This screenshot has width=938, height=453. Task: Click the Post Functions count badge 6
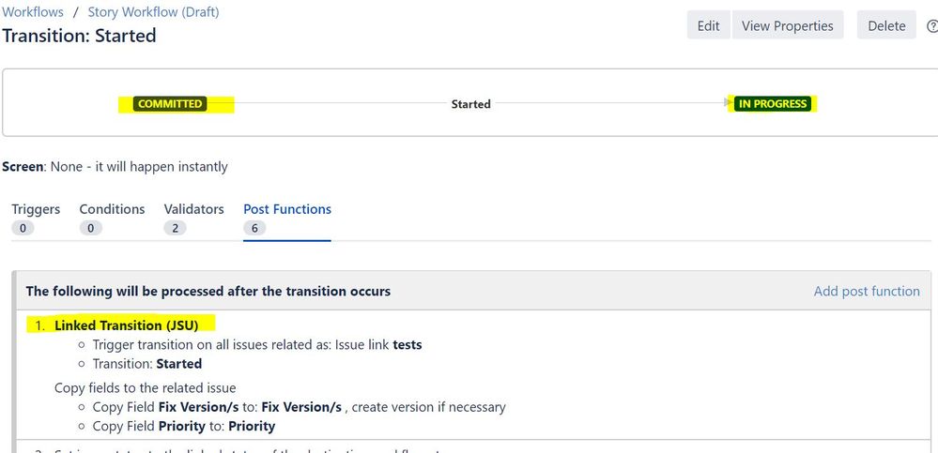pos(254,228)
